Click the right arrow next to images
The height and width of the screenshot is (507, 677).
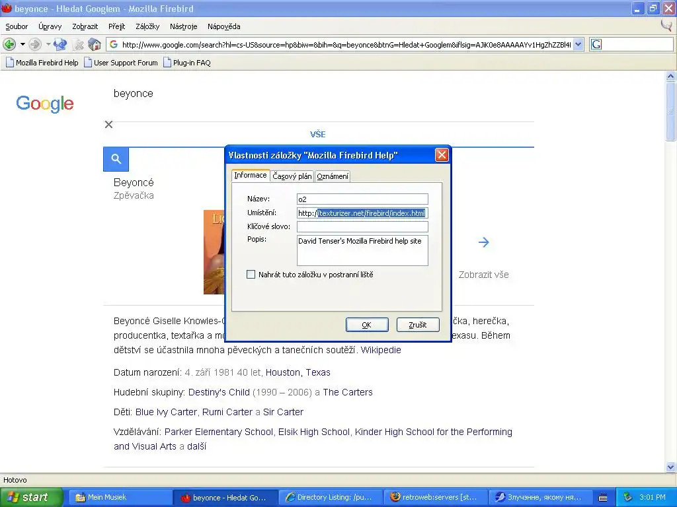[x=483, y=242]
